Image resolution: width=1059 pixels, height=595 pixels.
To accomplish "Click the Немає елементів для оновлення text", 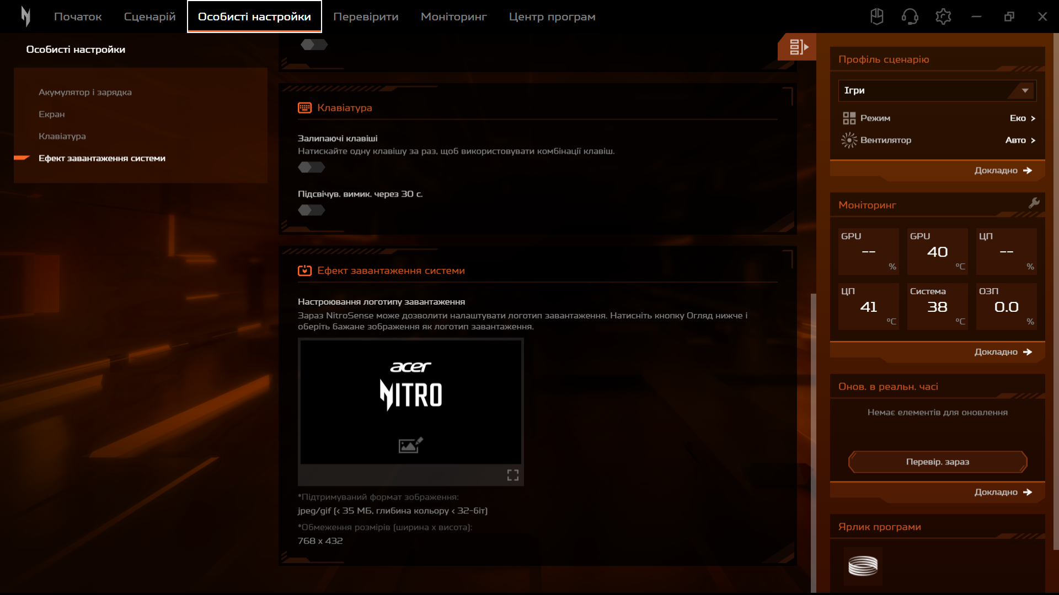I will pyautogui.click(x=937, y=412).
